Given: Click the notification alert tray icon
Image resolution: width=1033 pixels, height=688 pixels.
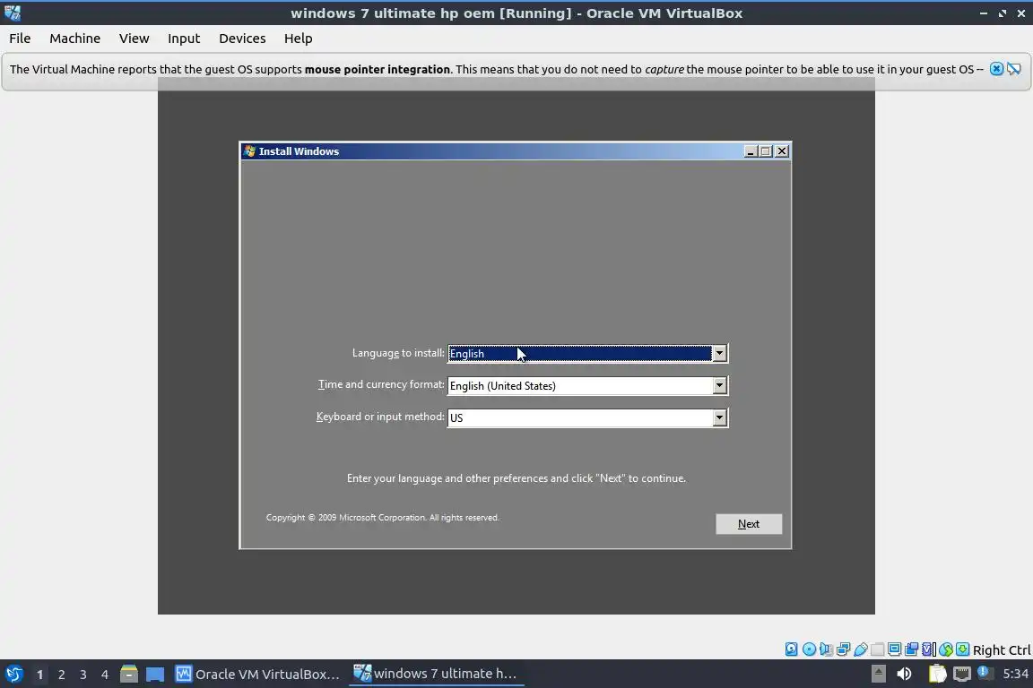Looking at the screenshot, I should click(x=985, y=672).
